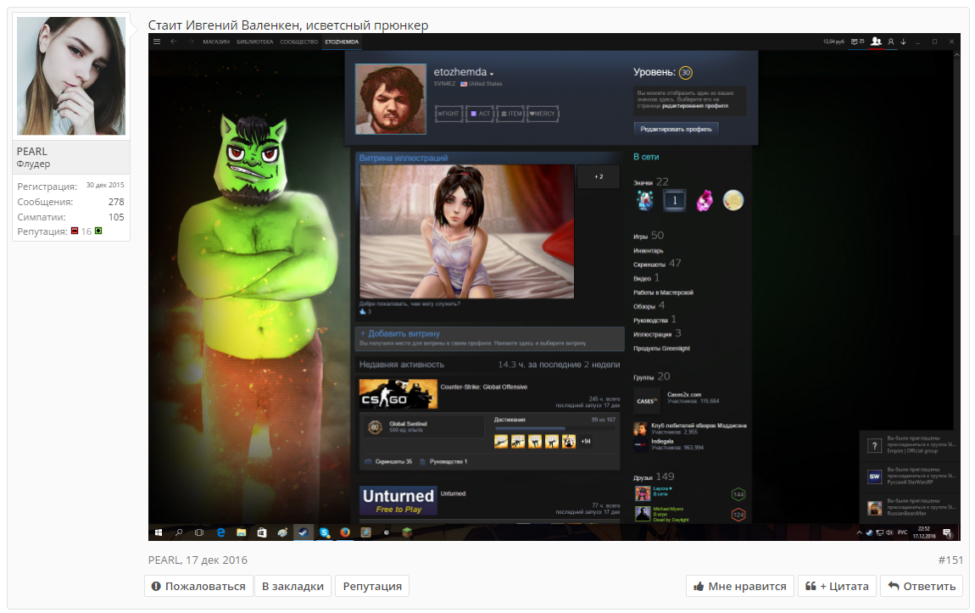
Task: Open Steam inbox notifications icon showing 35
Action: pyautogui.click(x=857, y=42)
